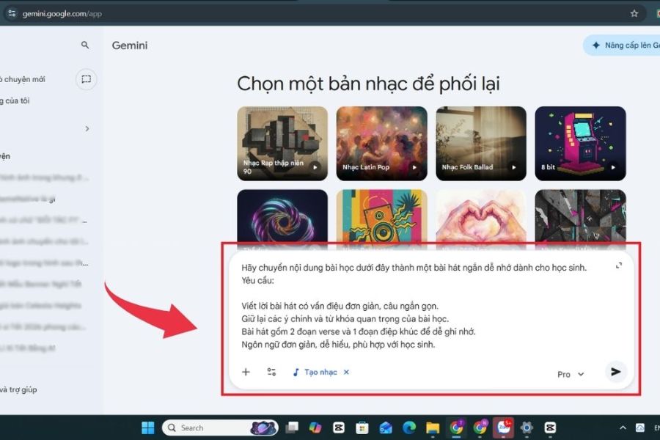Play the Nhạc Latin Pop preview

pos(414,167)
